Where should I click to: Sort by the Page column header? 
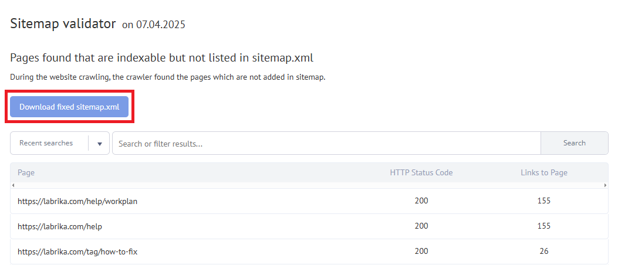click(x=26, y=172)
